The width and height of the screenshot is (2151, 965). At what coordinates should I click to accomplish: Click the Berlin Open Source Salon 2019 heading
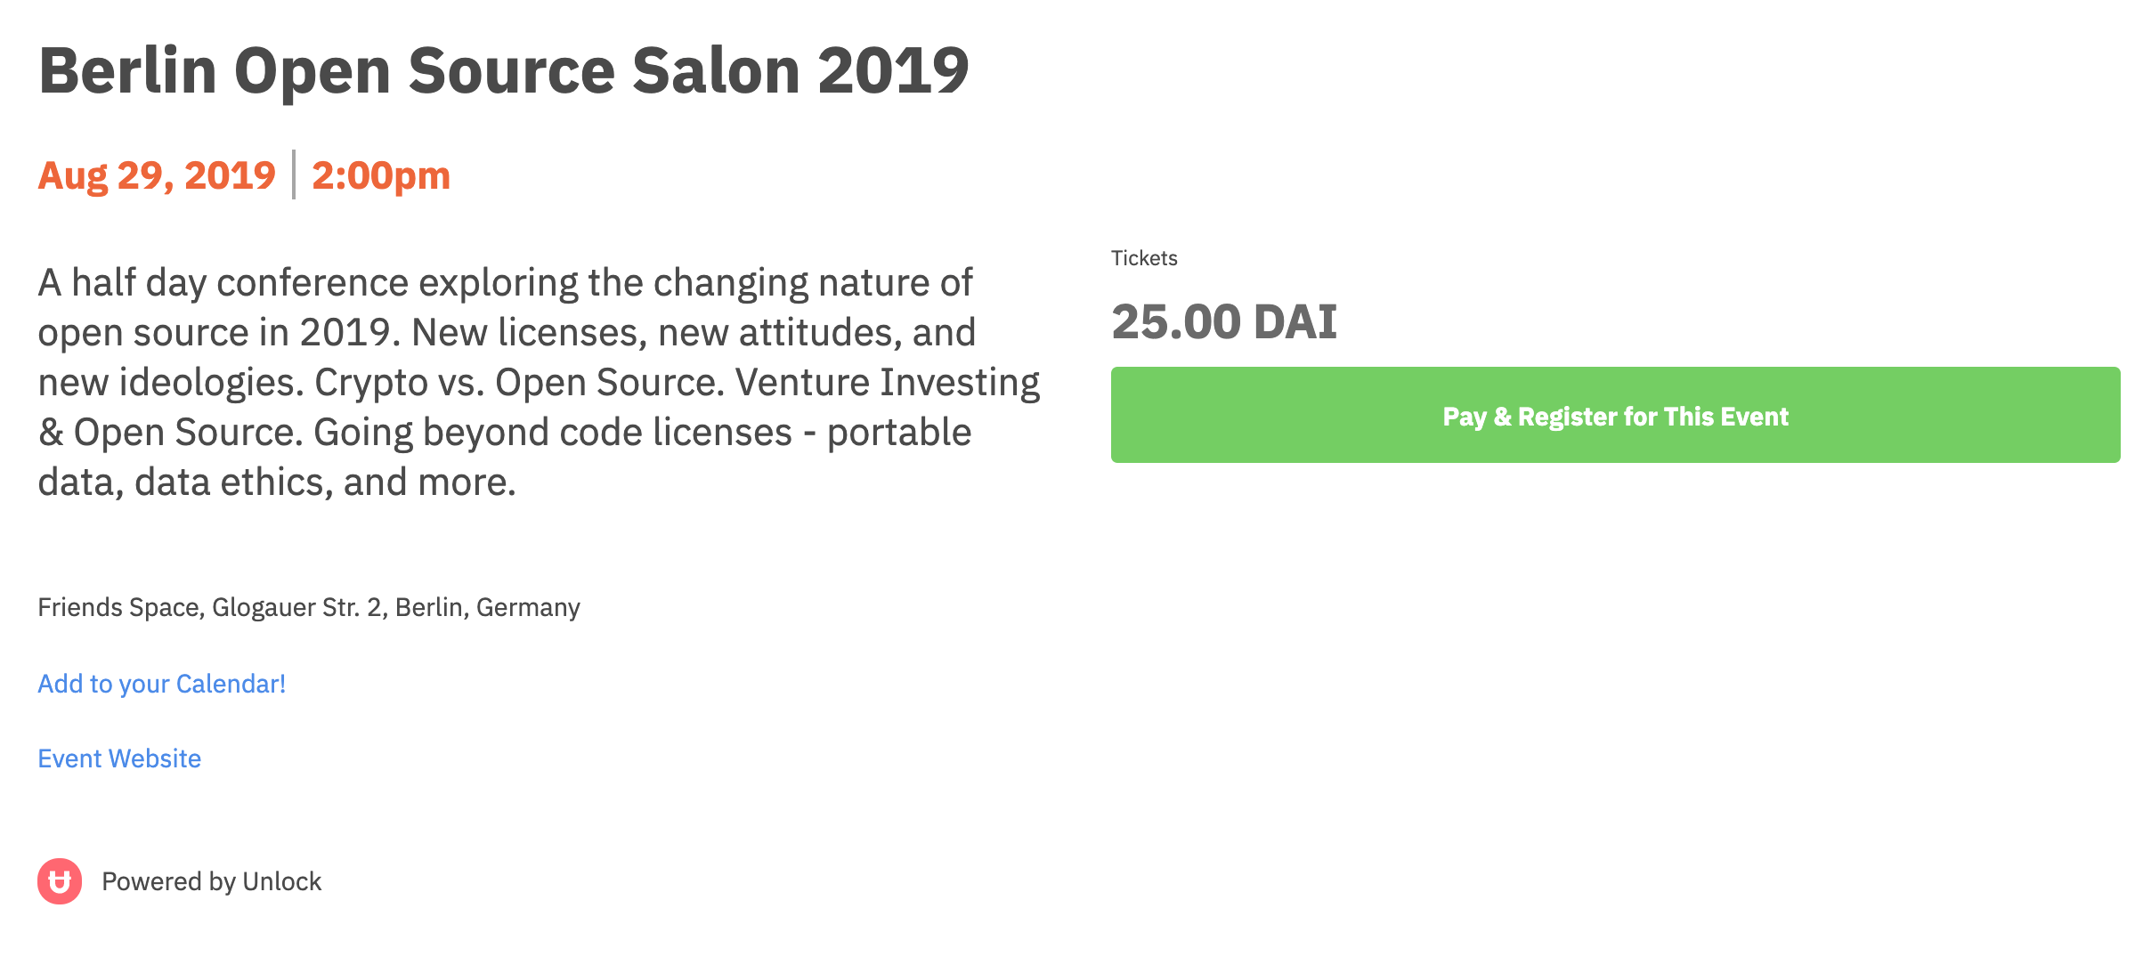(x=504, y=70)
